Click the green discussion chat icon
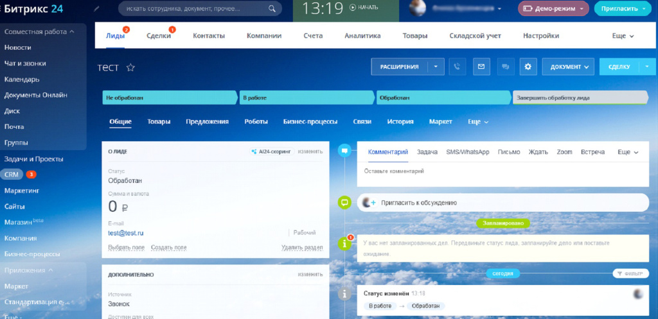658x319 pixels. point(344,202)
